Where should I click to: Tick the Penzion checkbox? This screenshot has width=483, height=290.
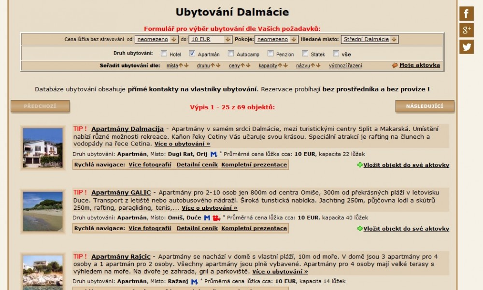(x=270, y=54)
